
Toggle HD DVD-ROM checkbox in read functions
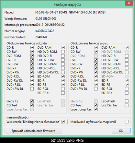63,52
